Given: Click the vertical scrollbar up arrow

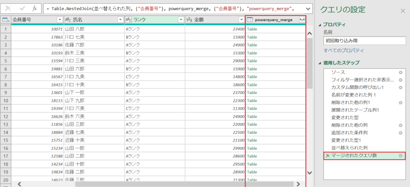Looking at the screenshot, I should (310, 34).
